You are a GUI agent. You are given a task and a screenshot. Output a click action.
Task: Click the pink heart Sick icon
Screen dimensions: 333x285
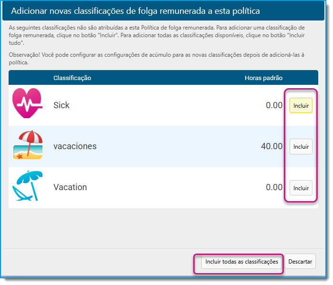point(27,103)
